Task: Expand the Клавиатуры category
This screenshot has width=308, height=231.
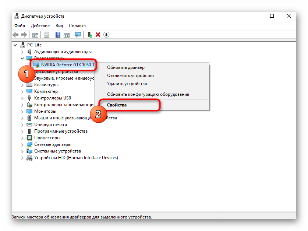Action: pos(22,85)
